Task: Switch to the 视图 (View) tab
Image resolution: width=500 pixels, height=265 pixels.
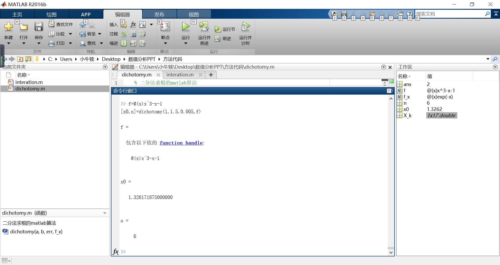Action: pos(194,15)
